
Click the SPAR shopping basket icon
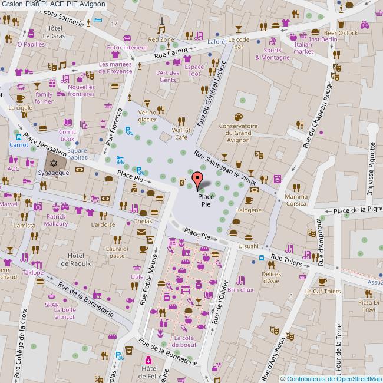51,296
